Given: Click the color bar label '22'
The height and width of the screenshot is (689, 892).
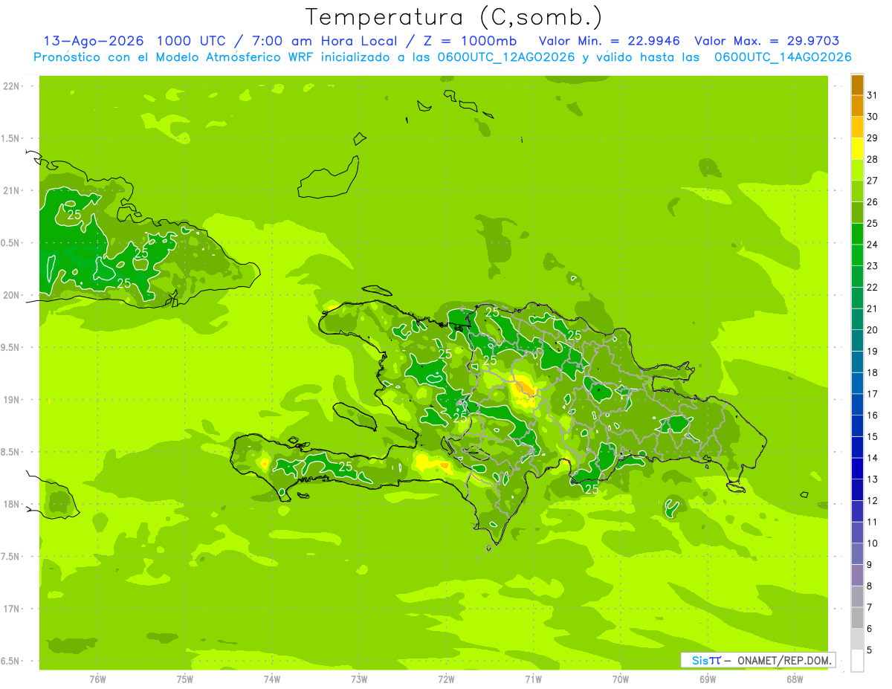Looking at the screenshot, I should pos(873,288).
